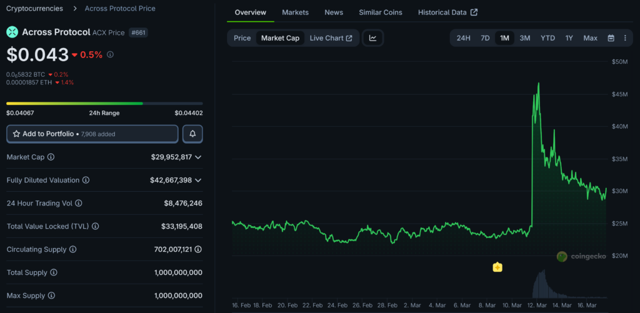Set chart range to 1M
The height and width of the screenshot is (313, 640).
(504, 38)
